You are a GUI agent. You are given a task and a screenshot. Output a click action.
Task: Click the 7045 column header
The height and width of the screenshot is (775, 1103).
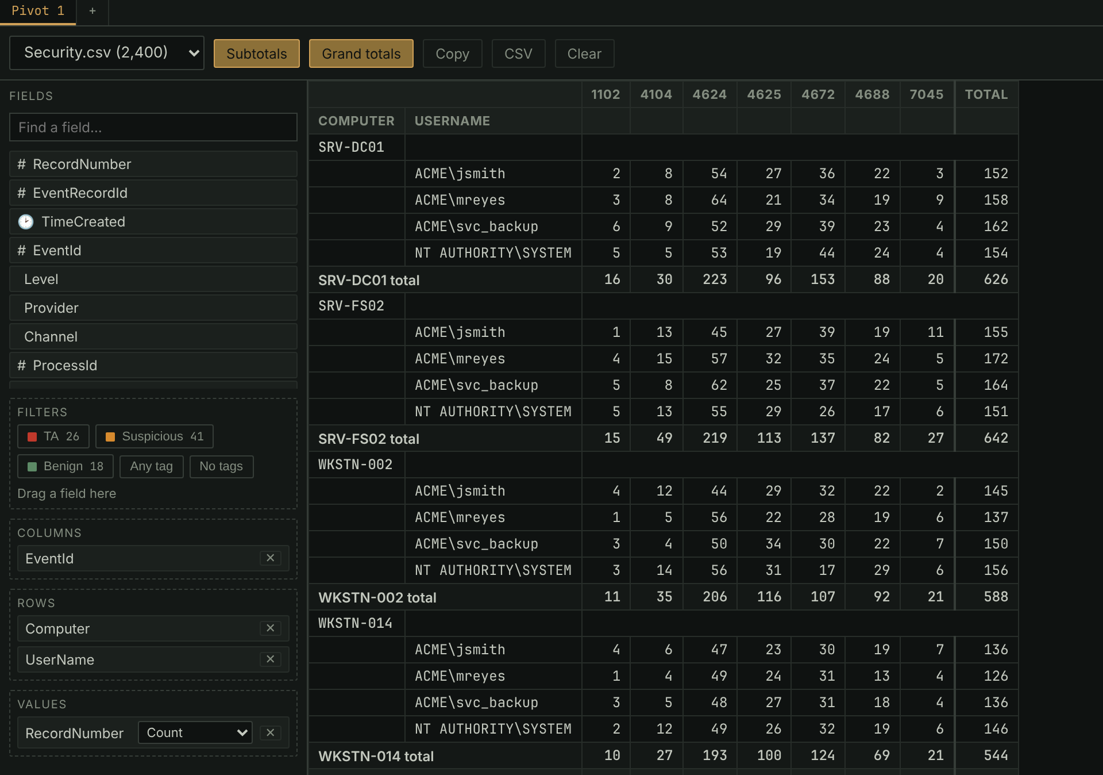pyautogui.click(x=926, y=94)
